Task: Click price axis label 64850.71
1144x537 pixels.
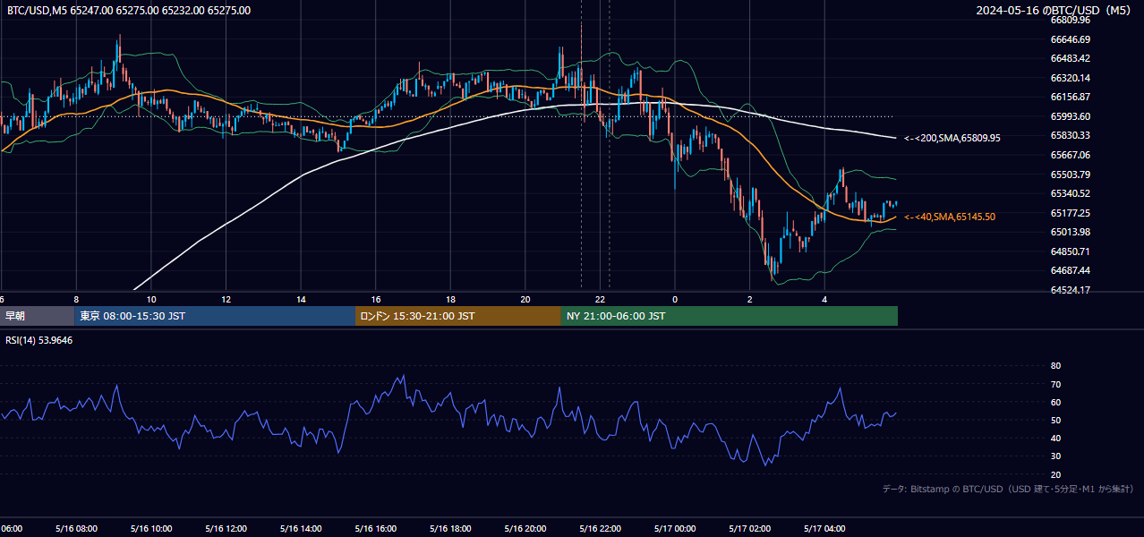Action: point(1070,251)
